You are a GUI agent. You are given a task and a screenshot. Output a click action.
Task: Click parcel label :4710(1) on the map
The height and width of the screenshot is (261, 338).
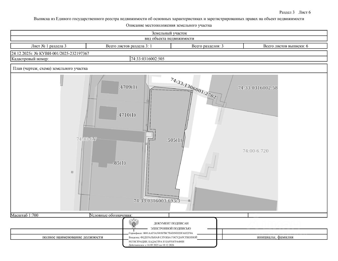(126, 115)
